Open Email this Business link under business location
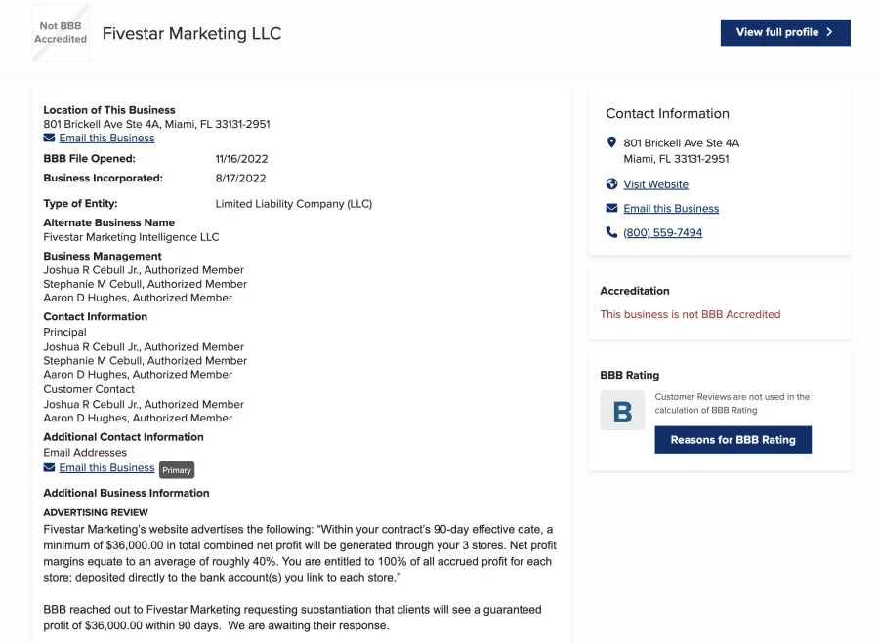This screenshot has height=642, width=879. [106, 138]
